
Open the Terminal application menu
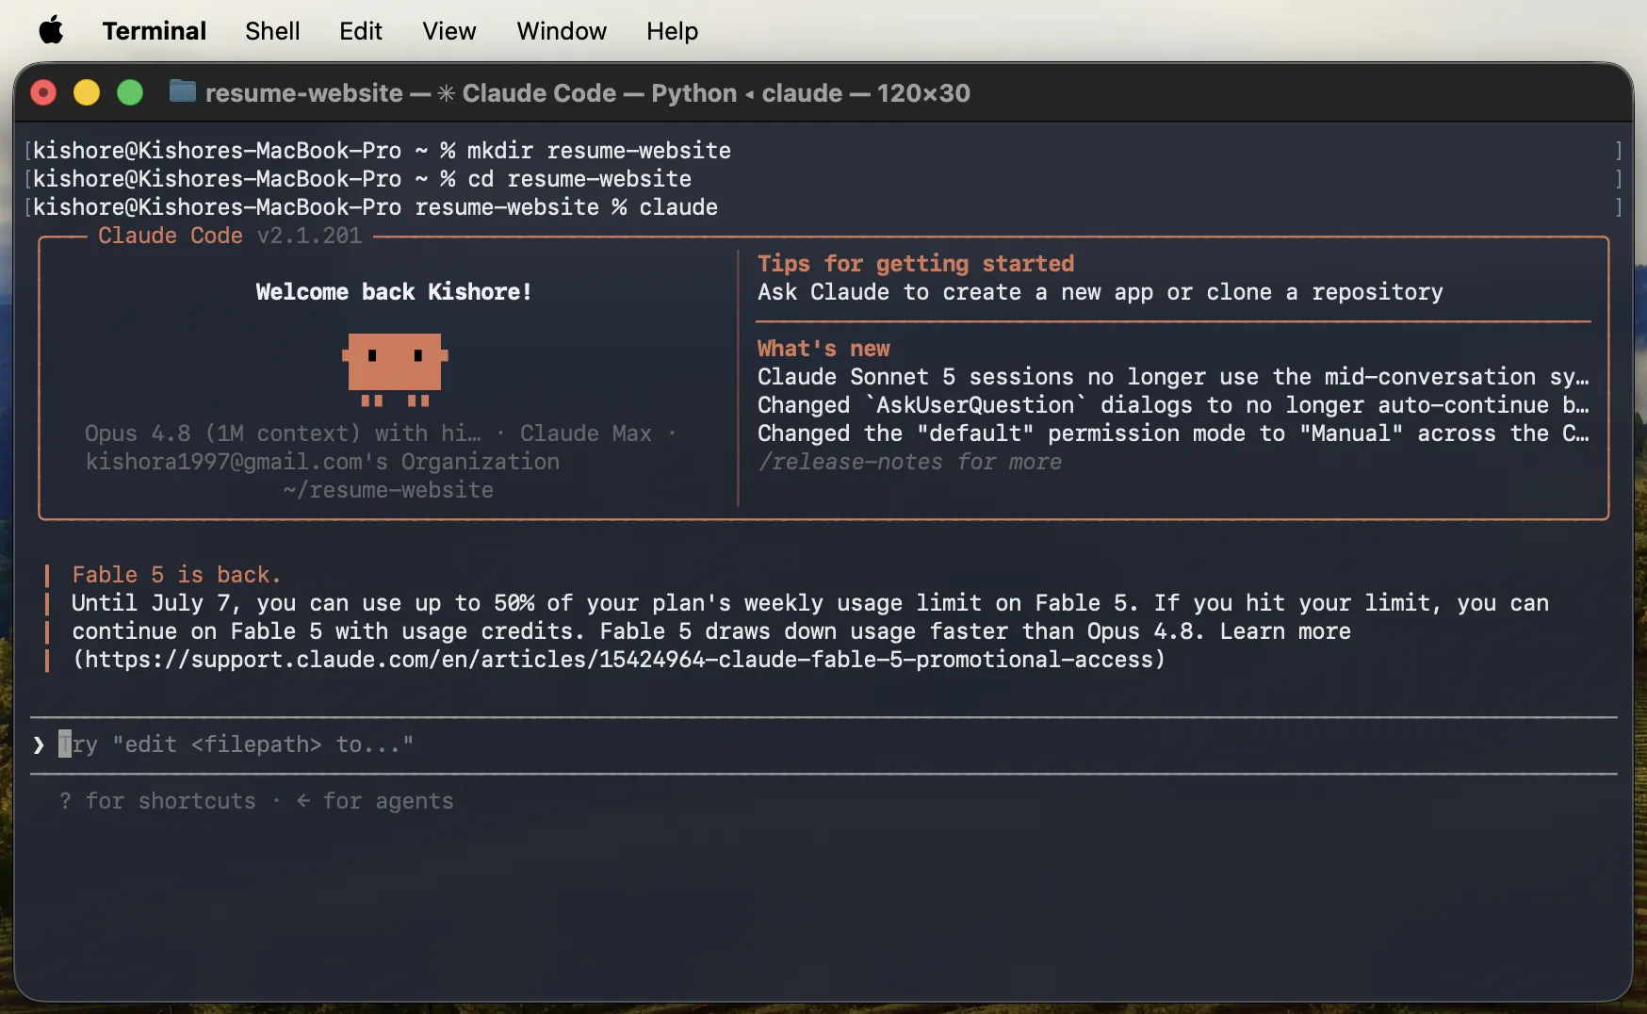[x=155, y=31]
